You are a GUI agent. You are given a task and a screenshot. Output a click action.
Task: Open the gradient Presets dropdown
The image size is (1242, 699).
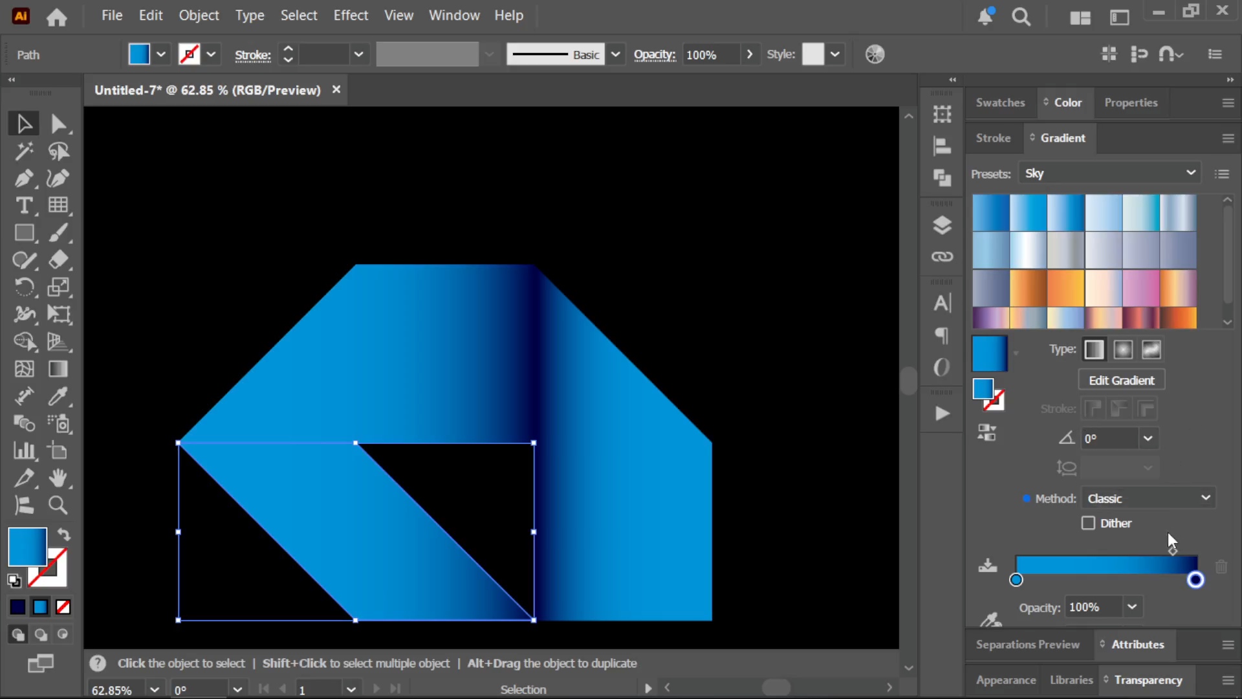point(1109,173)
